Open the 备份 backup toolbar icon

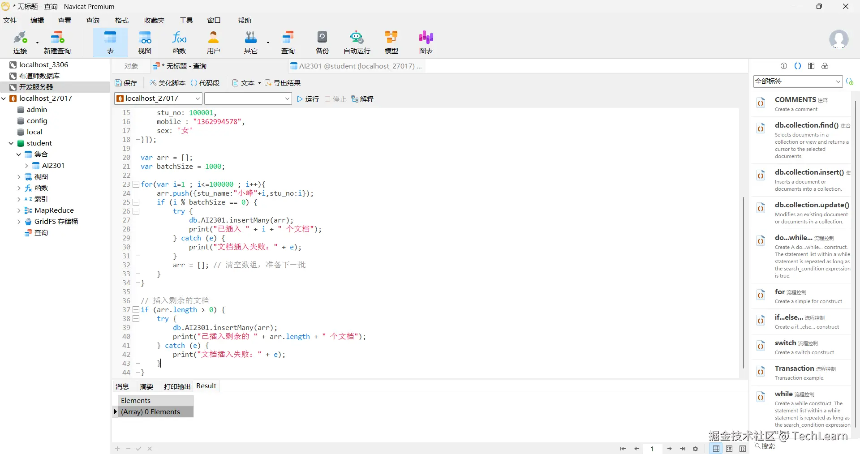[x=322, y=42]
